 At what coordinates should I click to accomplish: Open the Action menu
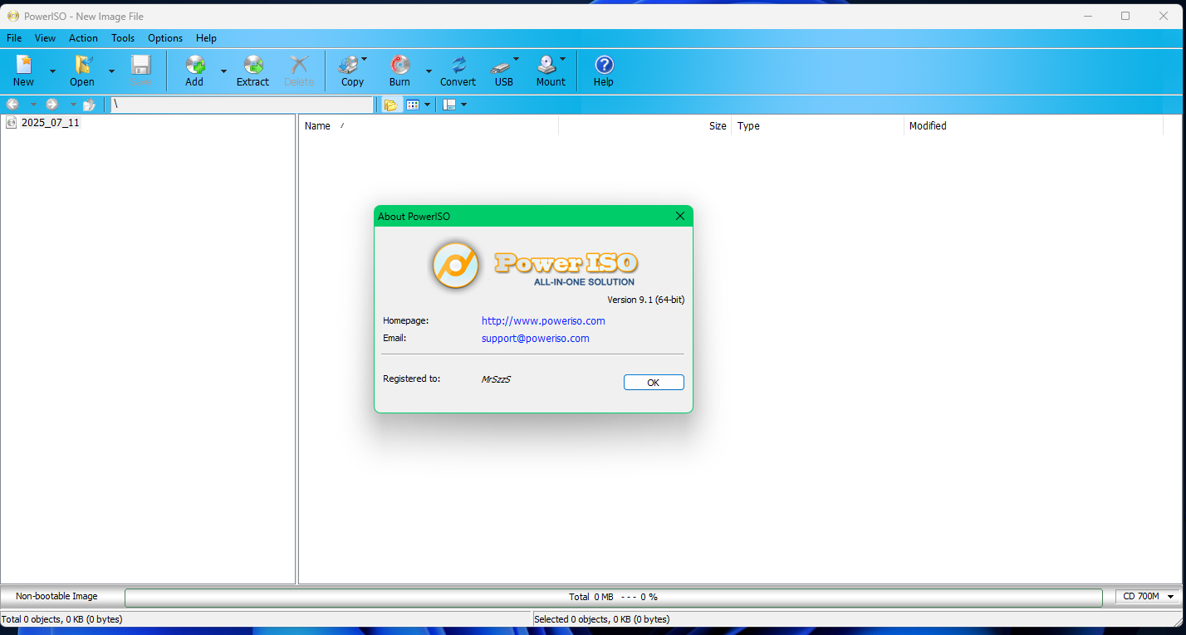83,38
